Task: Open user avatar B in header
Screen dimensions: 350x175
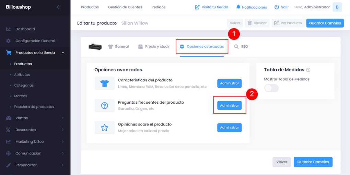Action: pyautogui.click(x=337, y=7)
